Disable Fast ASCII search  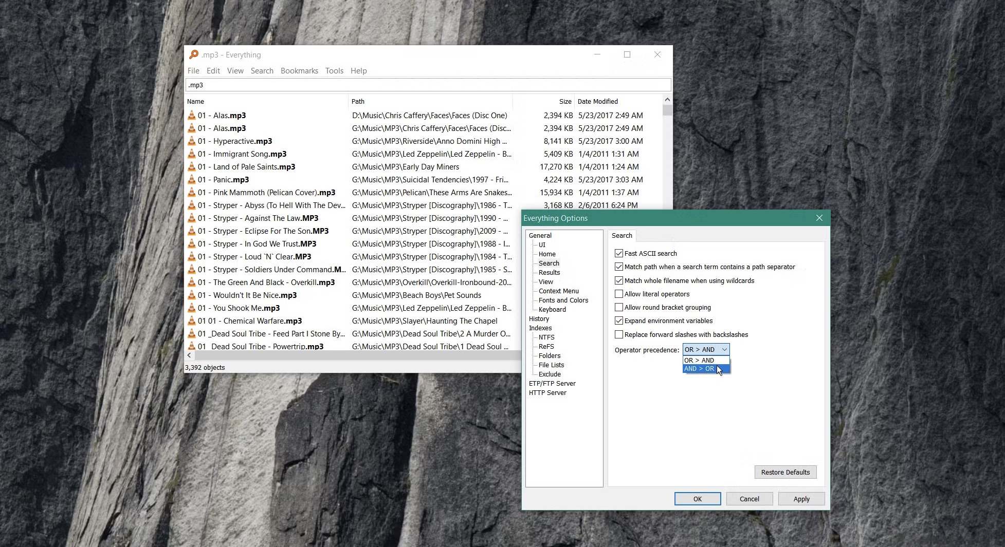(x=619, y=253)
